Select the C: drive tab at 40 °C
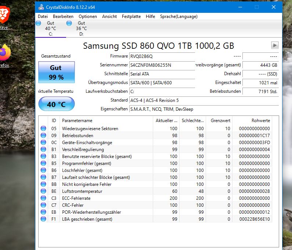The width and height of the screenshot is (292, 250). [50, 29]
